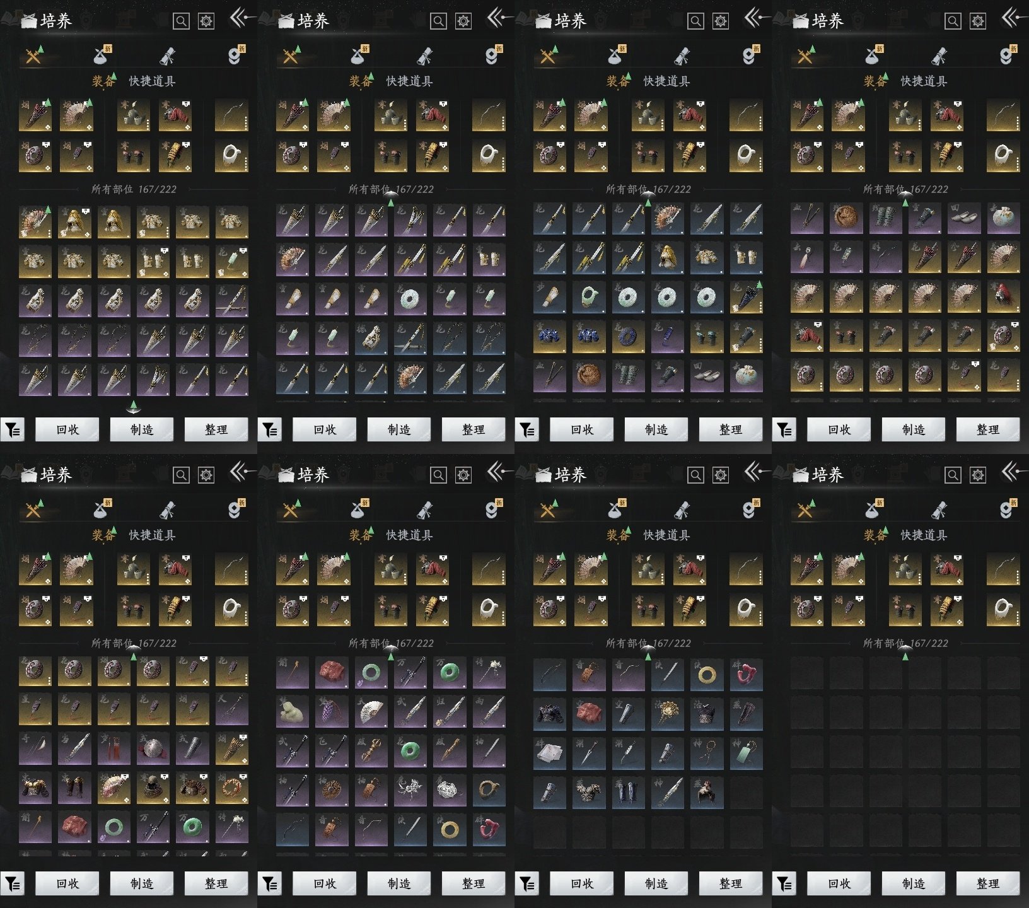Select the gold filigree hairpin item
This screenshot has height=908, width=1029.
coord(667,713)
